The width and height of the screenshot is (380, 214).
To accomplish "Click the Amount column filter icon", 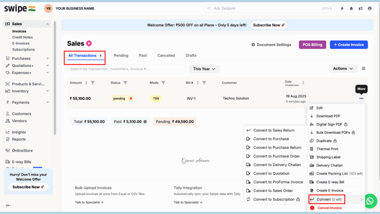I will coord(93,83).
